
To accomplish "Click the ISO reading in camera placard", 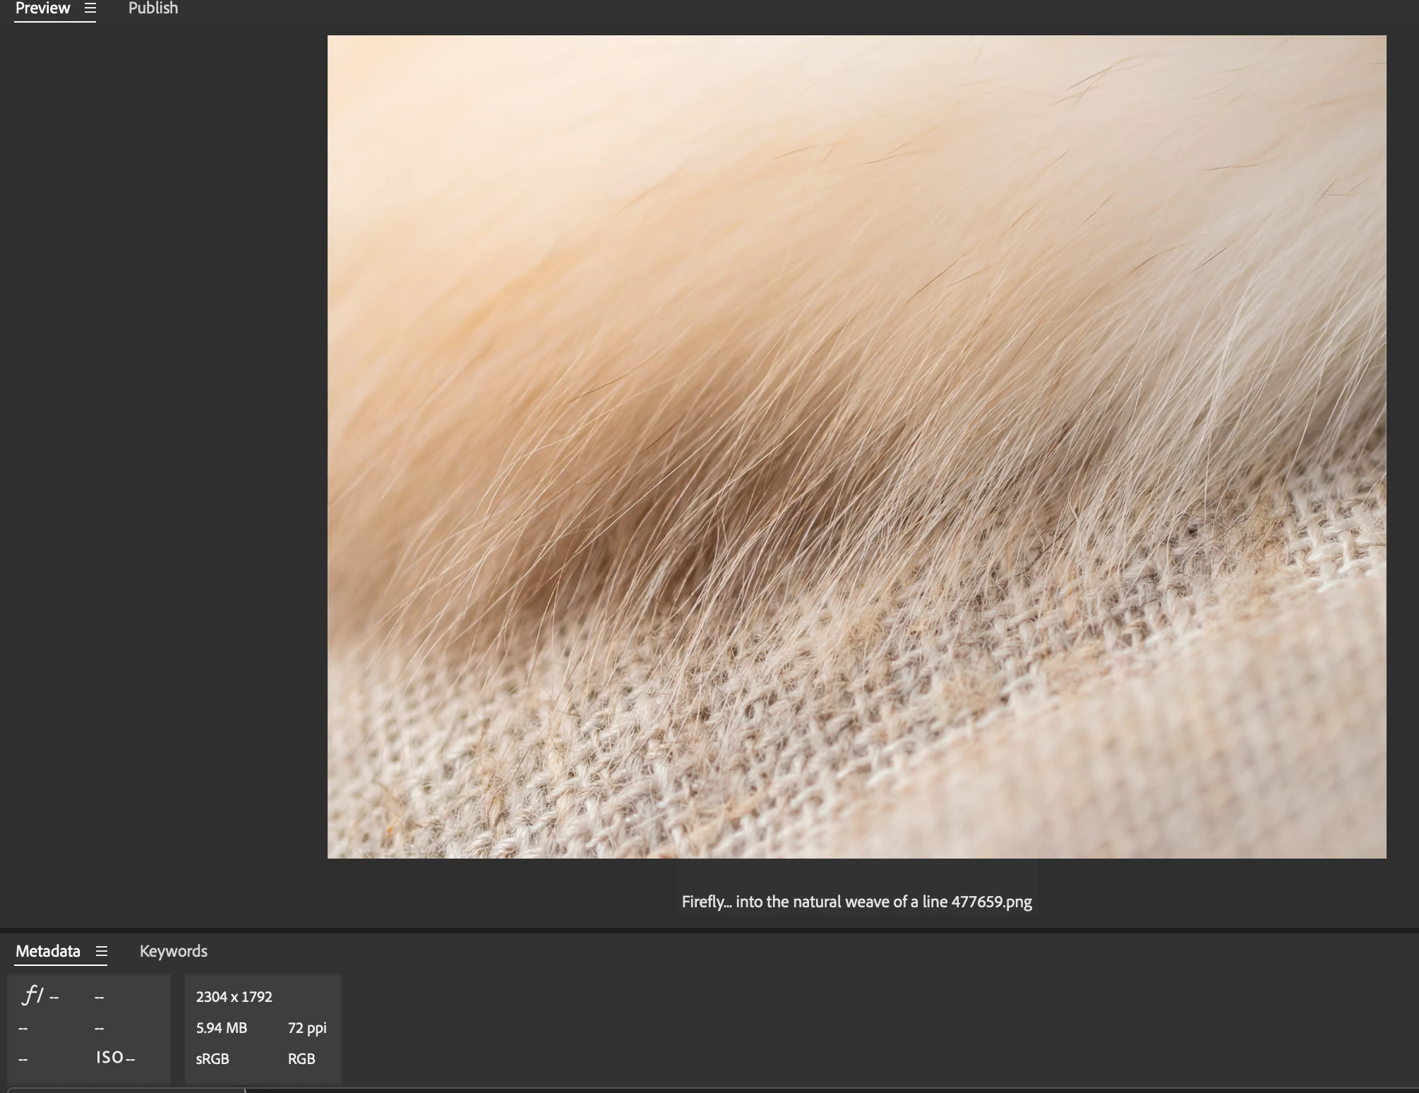I will click(115, 1058).
